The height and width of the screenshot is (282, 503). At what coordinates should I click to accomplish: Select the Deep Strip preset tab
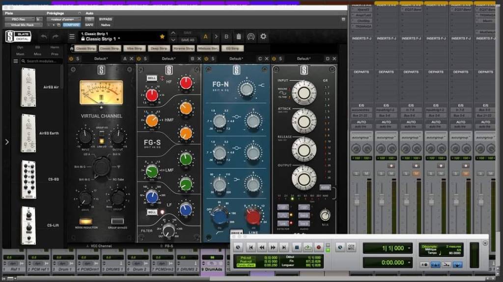[x=158, y=48]
